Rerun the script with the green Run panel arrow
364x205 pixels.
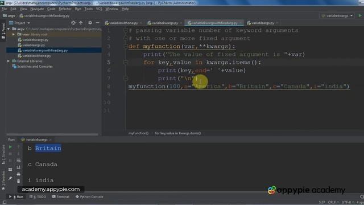coord(10,147)
